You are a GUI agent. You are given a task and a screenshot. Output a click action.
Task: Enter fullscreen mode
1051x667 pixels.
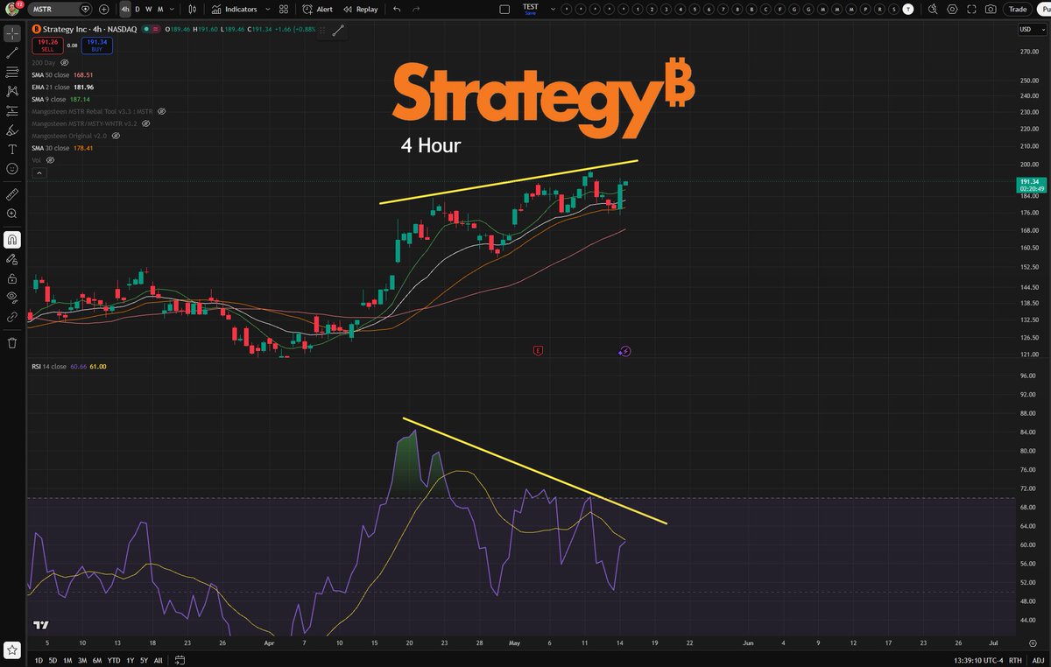pos(971,9)
